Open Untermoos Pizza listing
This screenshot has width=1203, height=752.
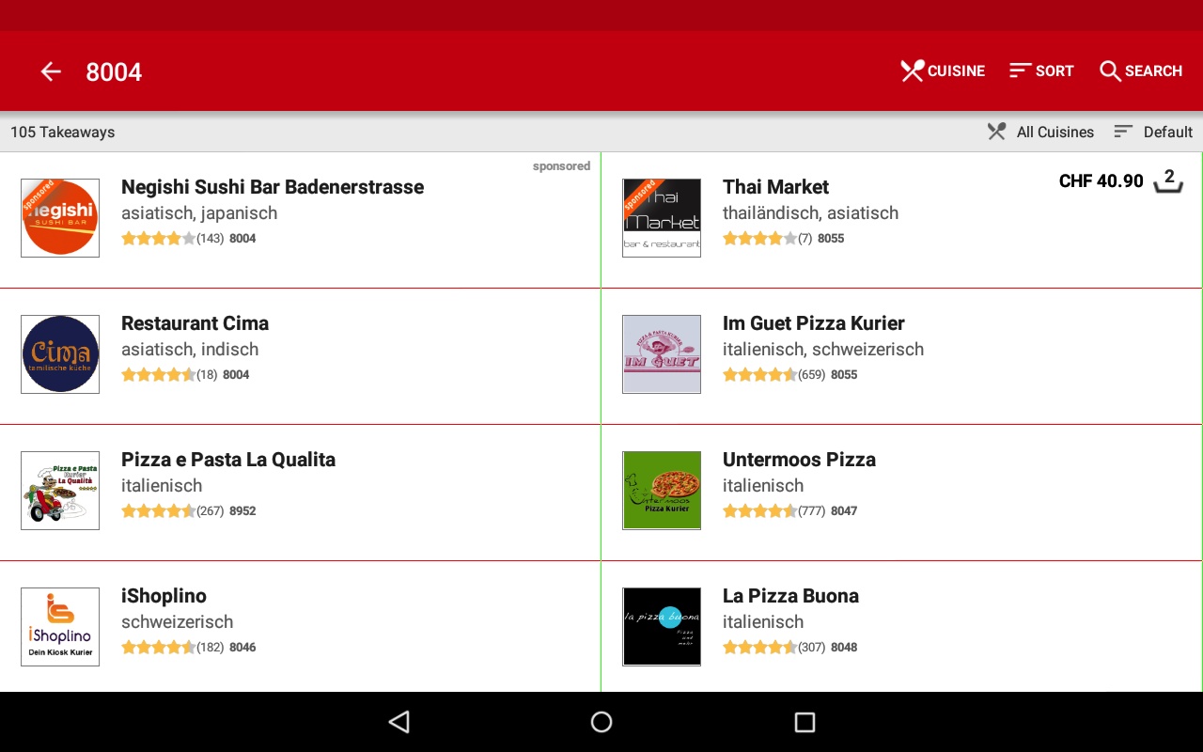799,460
